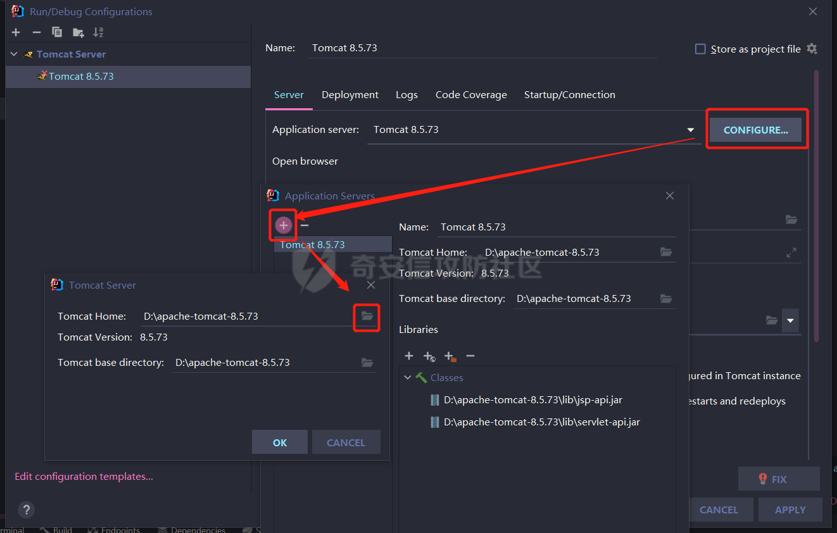Open Application server dropdown
Viewport: 837px width, 533px height.
[691, 130]
